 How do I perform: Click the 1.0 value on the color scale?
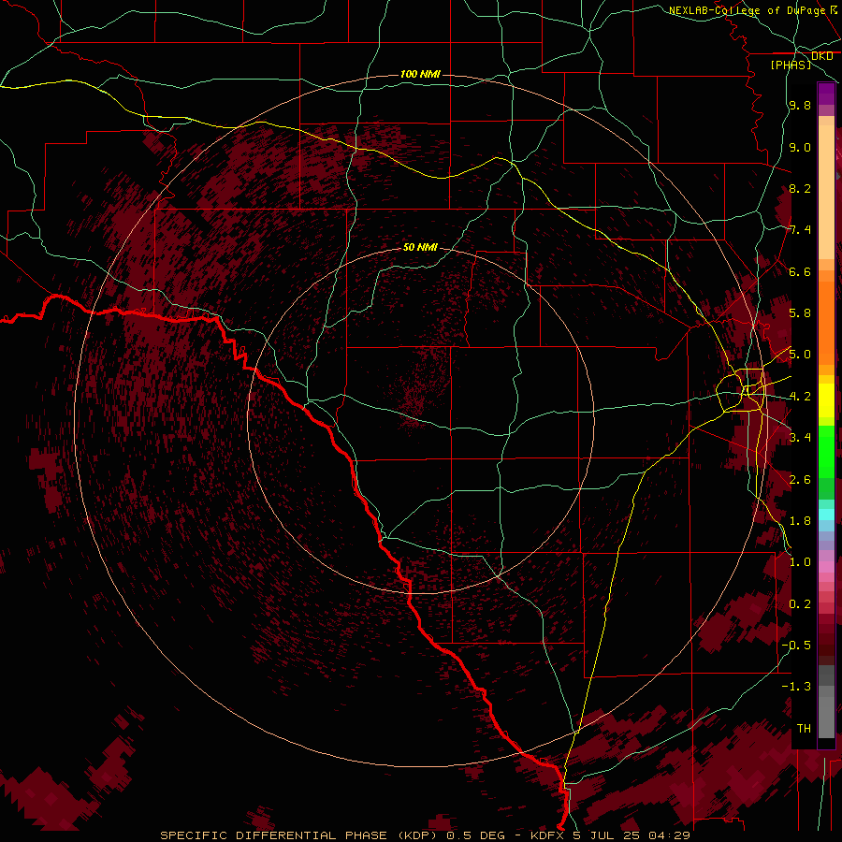pos(800,562)
